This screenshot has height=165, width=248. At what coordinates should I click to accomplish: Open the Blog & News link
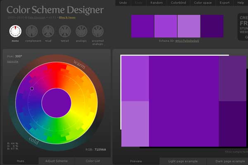pos(67,17)
